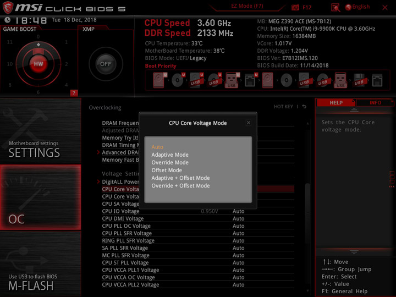Click the English language label
The height and width of the screenshot is (297, 396).
pyautogui.click(x=361, y=7)
